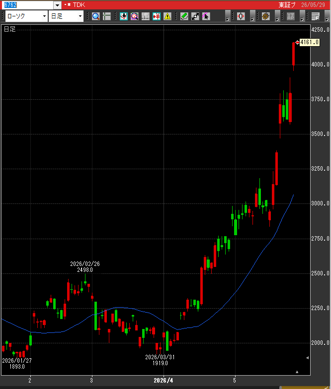331x389 pixels.
Task: Click the magnifier zoom icon in toolbar
Action: [95, 16]
